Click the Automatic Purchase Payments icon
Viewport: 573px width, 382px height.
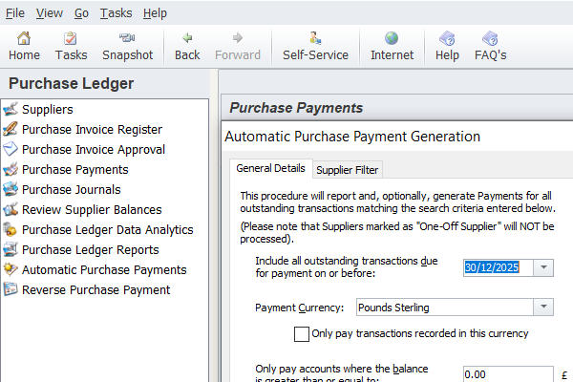[x=11, y=269]
